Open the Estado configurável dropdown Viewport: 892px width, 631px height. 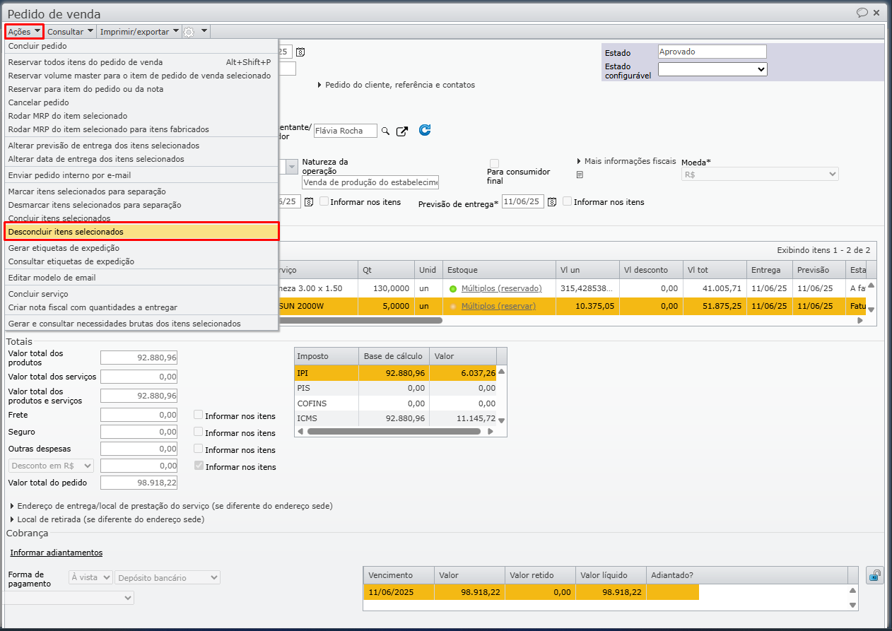click(712, 69)
